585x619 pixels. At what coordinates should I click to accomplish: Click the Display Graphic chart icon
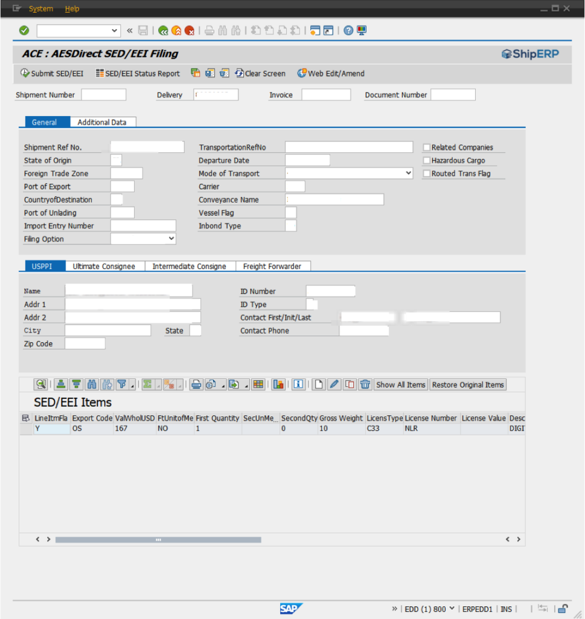click(278, 384)
